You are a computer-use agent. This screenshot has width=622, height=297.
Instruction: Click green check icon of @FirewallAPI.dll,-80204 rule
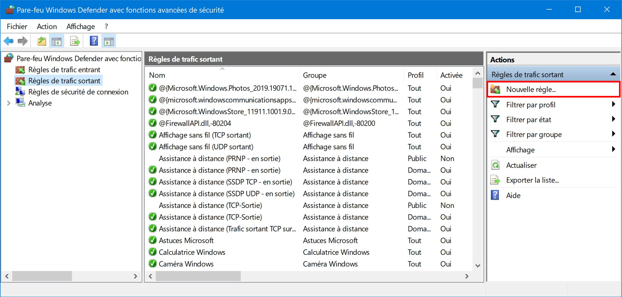[x=152, y=123]
